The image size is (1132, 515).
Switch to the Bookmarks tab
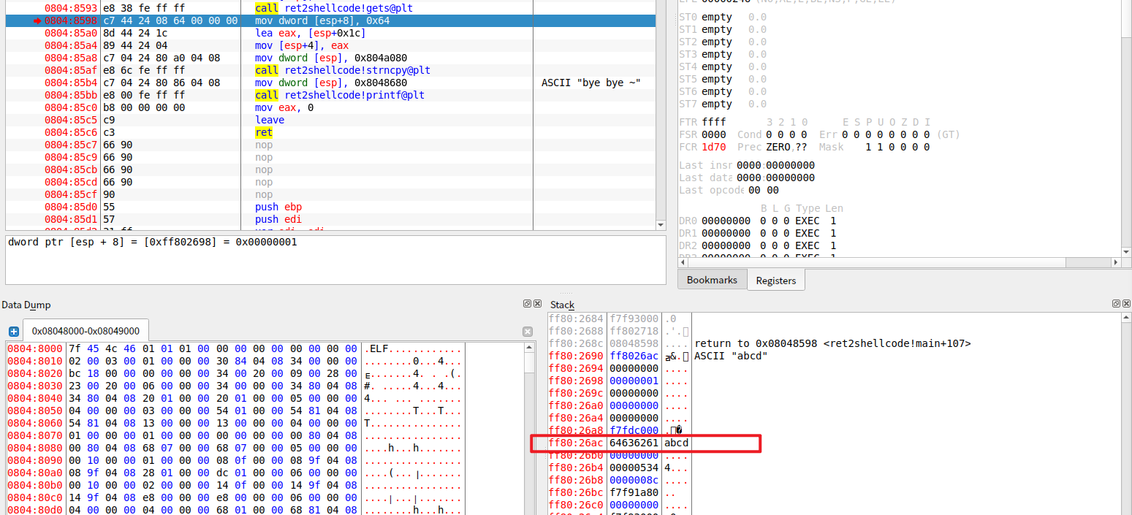coord(713,280)
